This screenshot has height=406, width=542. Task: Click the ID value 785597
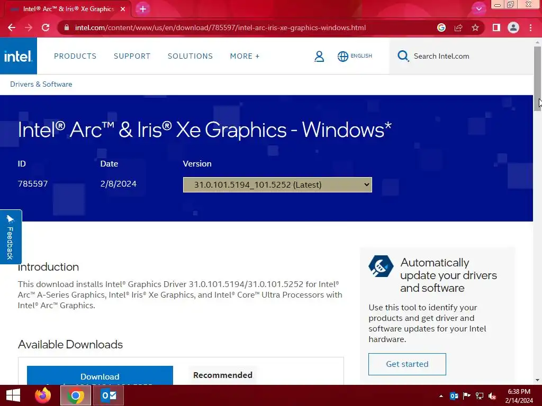(x=33, y=183)
